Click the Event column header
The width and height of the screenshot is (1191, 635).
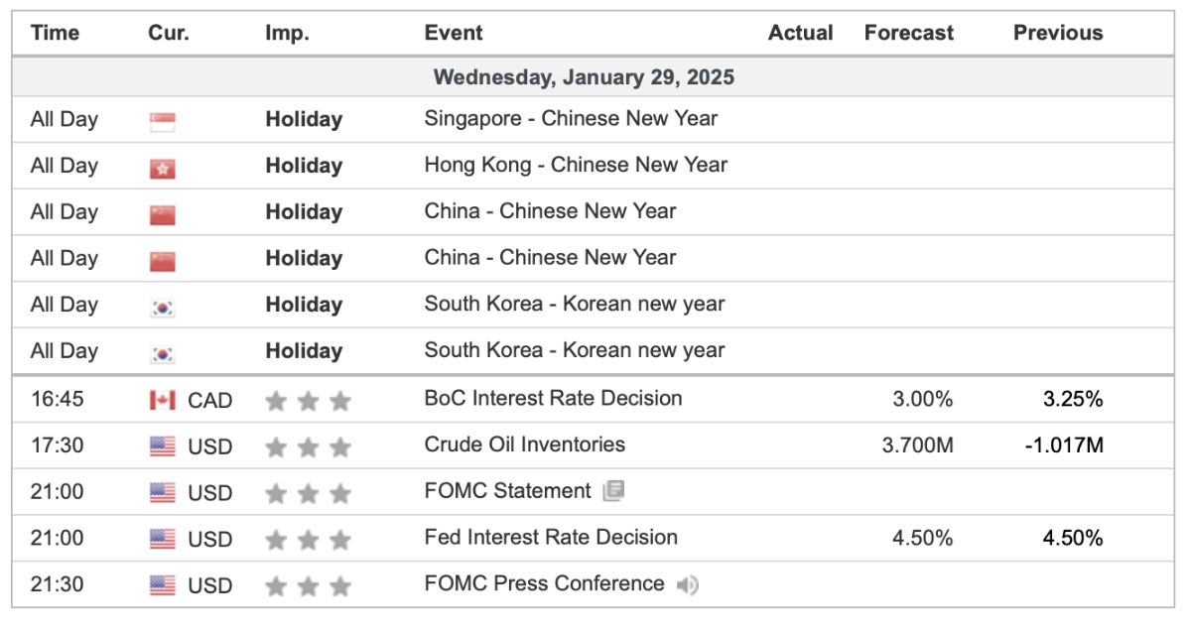[454, 33]
